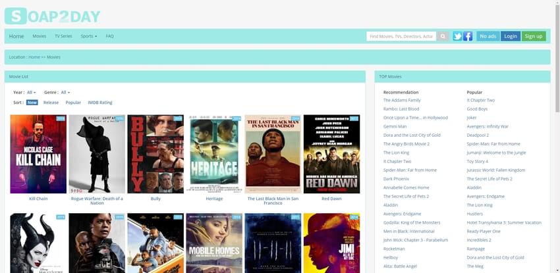560x273 pixels.
Task: Open Kill Chain poster thumbnail
Action: (x=38, y=154)
